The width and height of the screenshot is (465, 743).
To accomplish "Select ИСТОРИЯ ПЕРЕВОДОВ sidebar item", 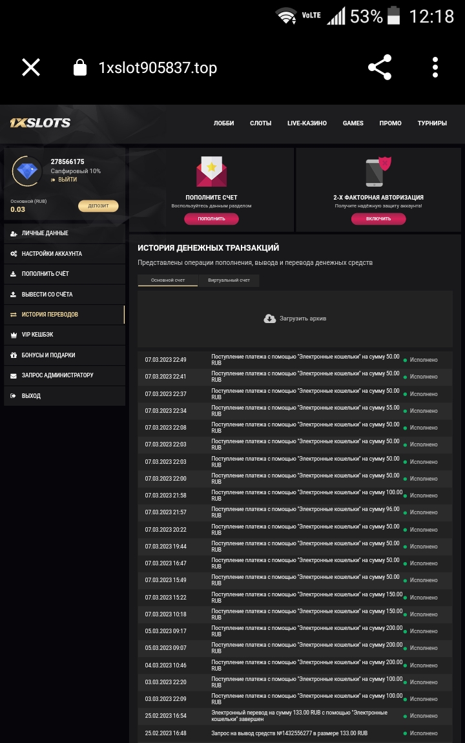I will [65, 315].
